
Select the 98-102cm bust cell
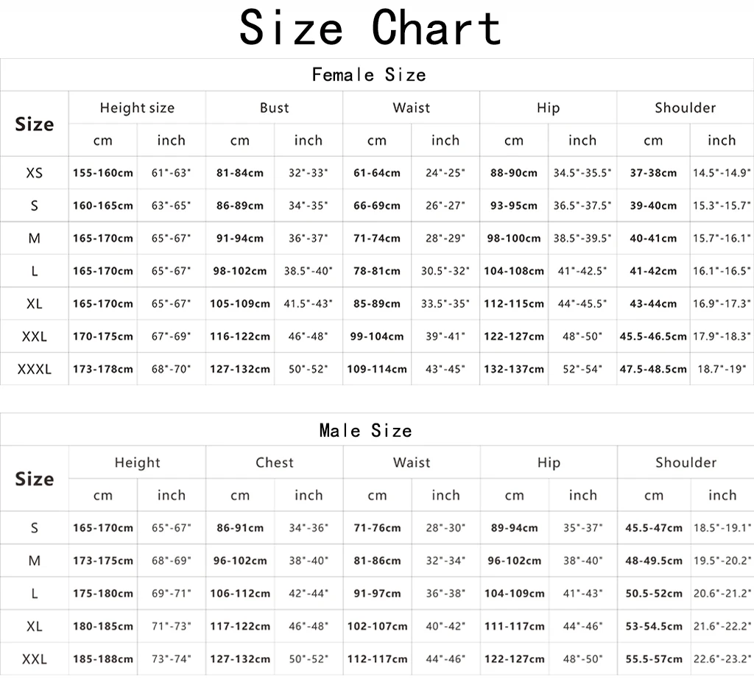coord(240,271)
